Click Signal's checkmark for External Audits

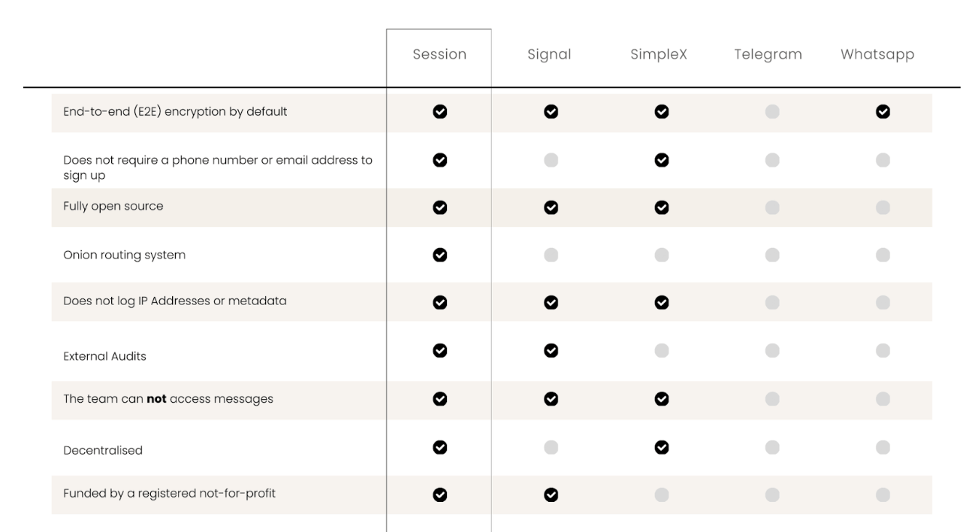(x=551, y=350)
